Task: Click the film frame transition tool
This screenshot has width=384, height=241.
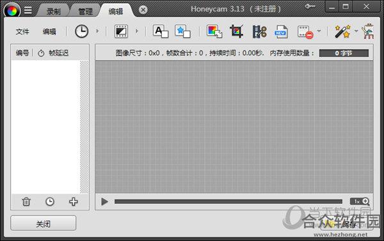Action: pos(121,31)
